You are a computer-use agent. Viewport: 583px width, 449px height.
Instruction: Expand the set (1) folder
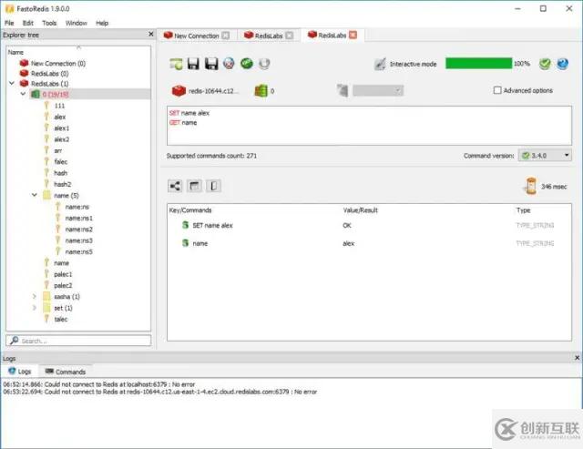pyautogui.click(x=35, y=308)
